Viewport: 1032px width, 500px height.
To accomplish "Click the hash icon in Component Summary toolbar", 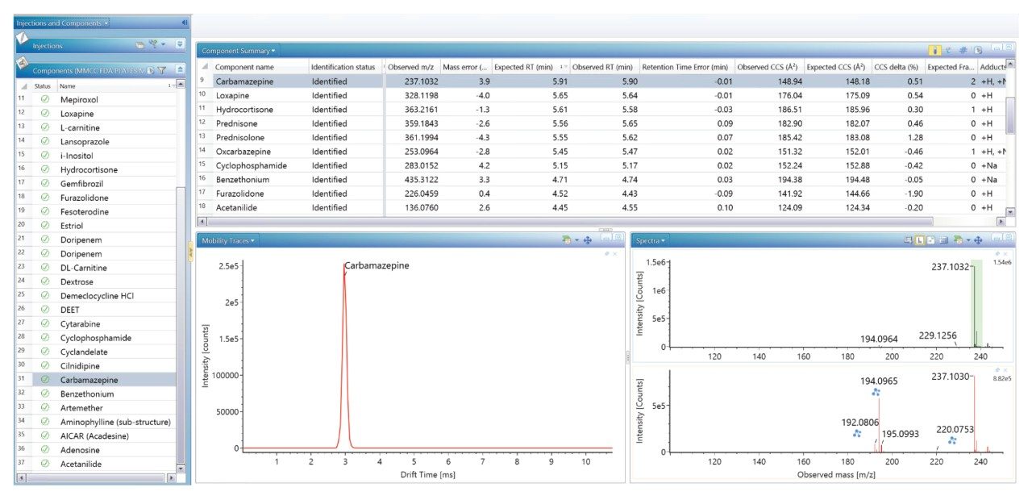I will click(x=963, y=51).
